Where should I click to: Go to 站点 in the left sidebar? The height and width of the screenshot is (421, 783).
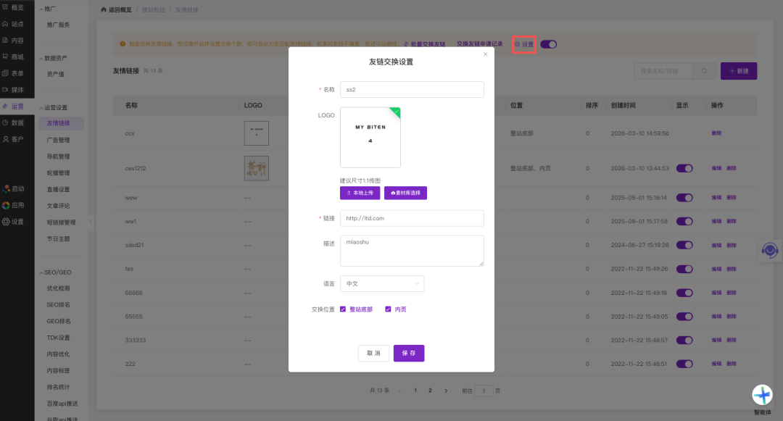click(x=14, y=24)
